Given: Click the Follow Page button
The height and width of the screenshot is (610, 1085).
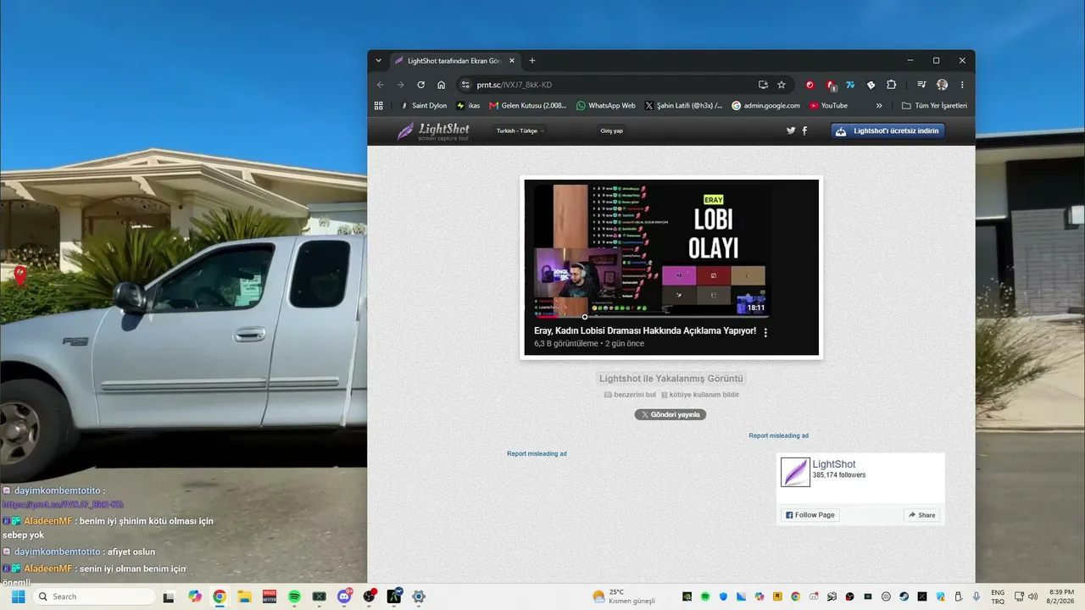Looking at the screenshot, I should 810,515.
